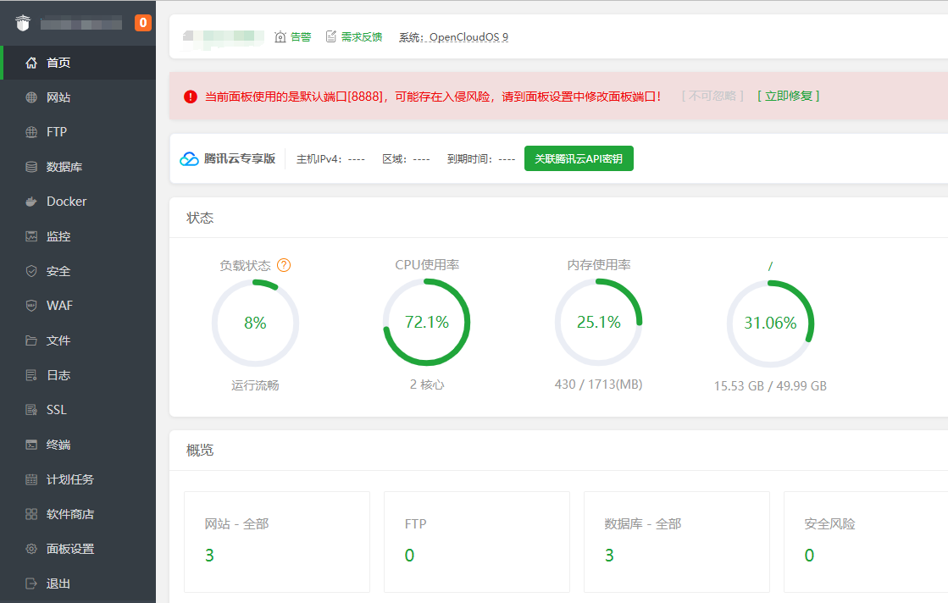Click the 告警 alert link
948x603 pixels.
[x=293, y=37]
